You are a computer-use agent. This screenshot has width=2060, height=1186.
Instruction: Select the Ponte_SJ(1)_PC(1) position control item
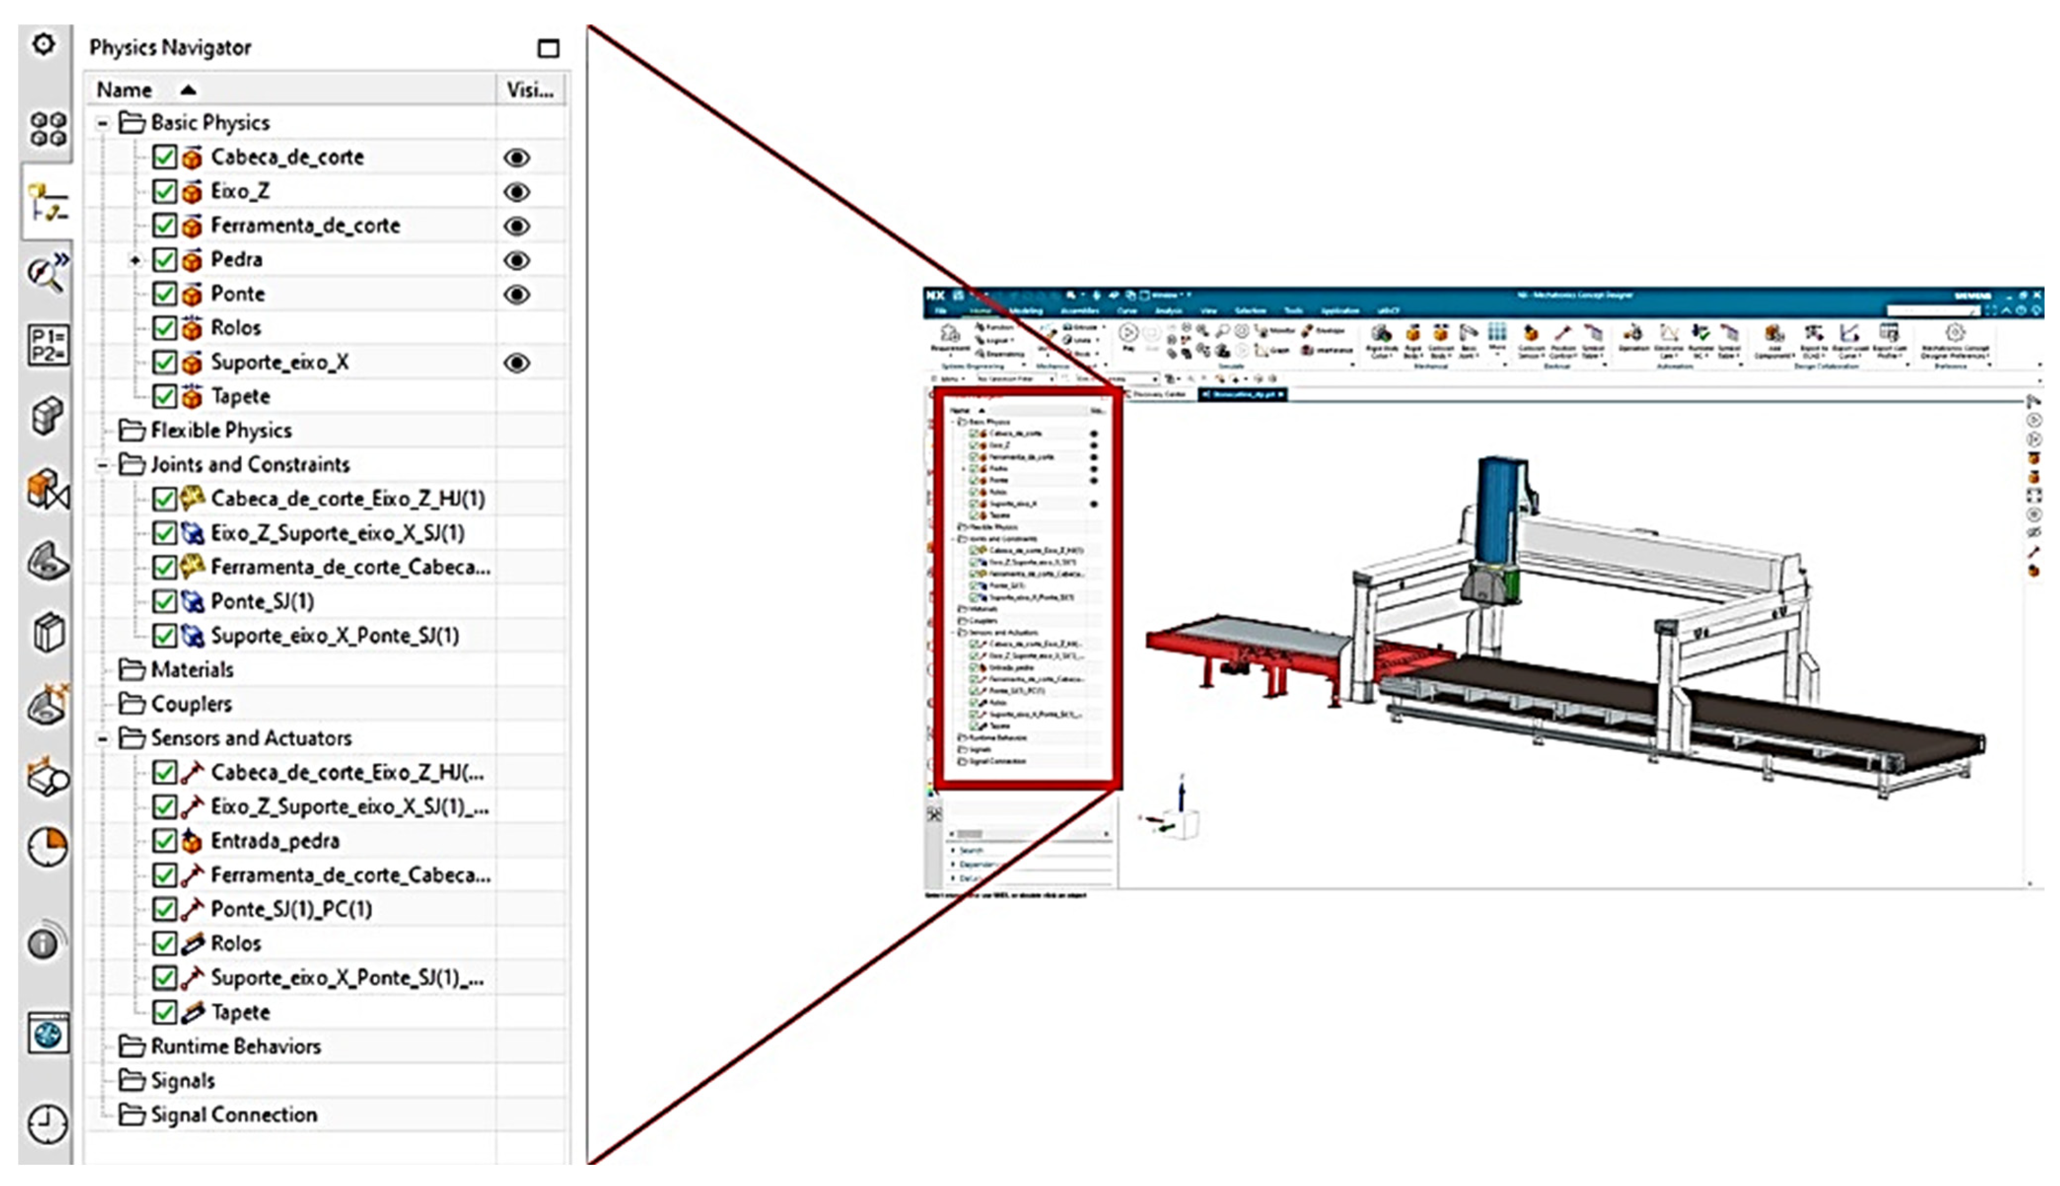(x=291, y=909)
